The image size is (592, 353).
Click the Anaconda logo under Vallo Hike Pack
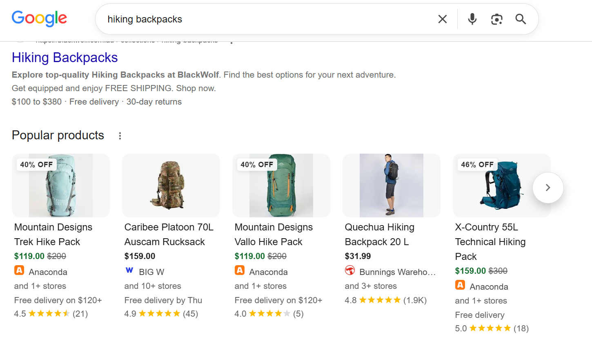[x=240, y=270]
